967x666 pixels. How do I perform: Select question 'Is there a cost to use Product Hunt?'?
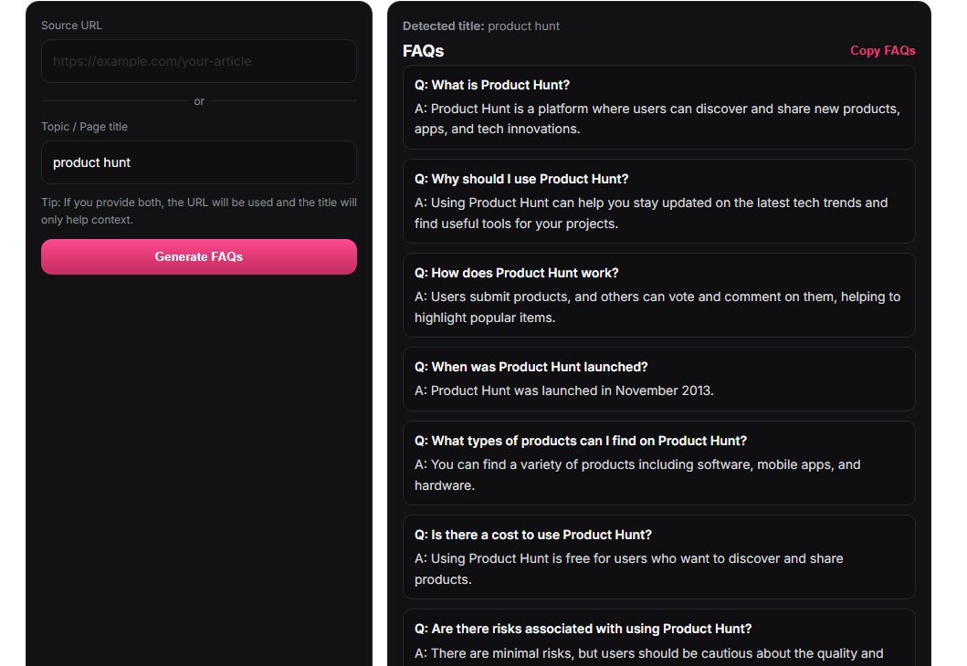[x=533, y=535]
